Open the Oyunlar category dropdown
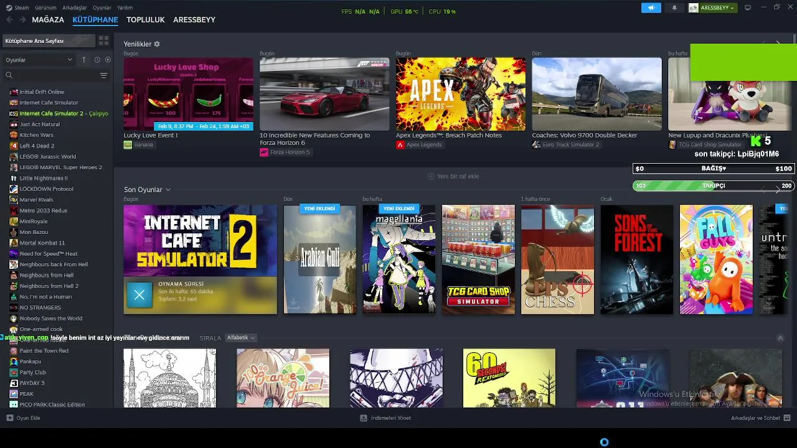797x448 pixels. coord(39,60)
